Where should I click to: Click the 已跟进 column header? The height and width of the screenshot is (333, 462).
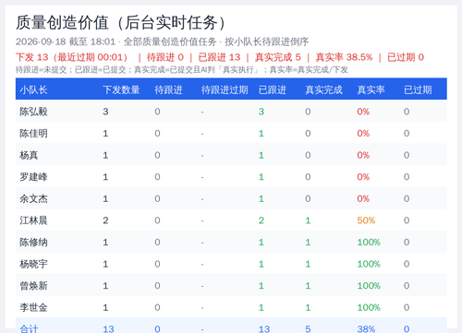273,89
